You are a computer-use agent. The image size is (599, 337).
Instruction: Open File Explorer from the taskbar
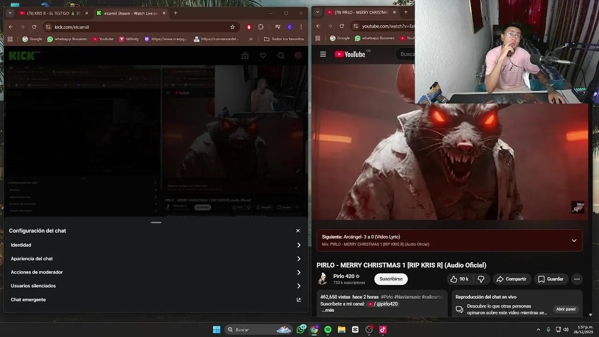[341, 330]
